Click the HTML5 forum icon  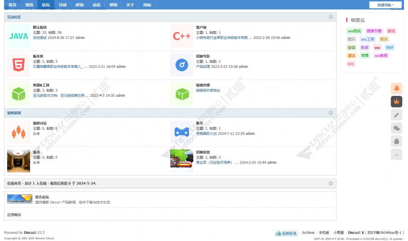tap(18, 65)
